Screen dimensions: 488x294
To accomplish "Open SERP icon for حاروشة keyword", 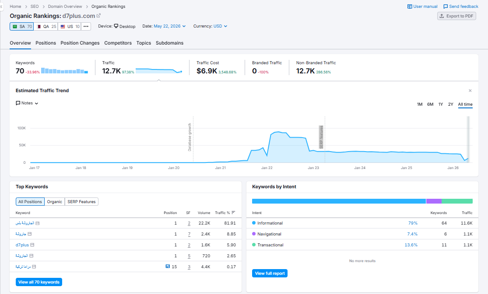I will (30, 234).
